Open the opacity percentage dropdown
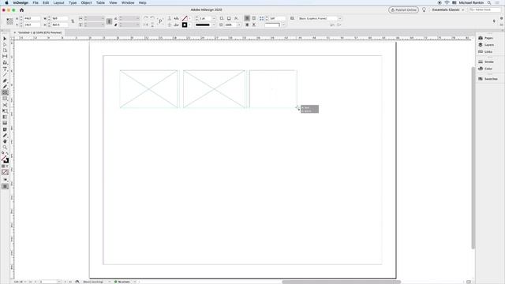 (238, 24)
